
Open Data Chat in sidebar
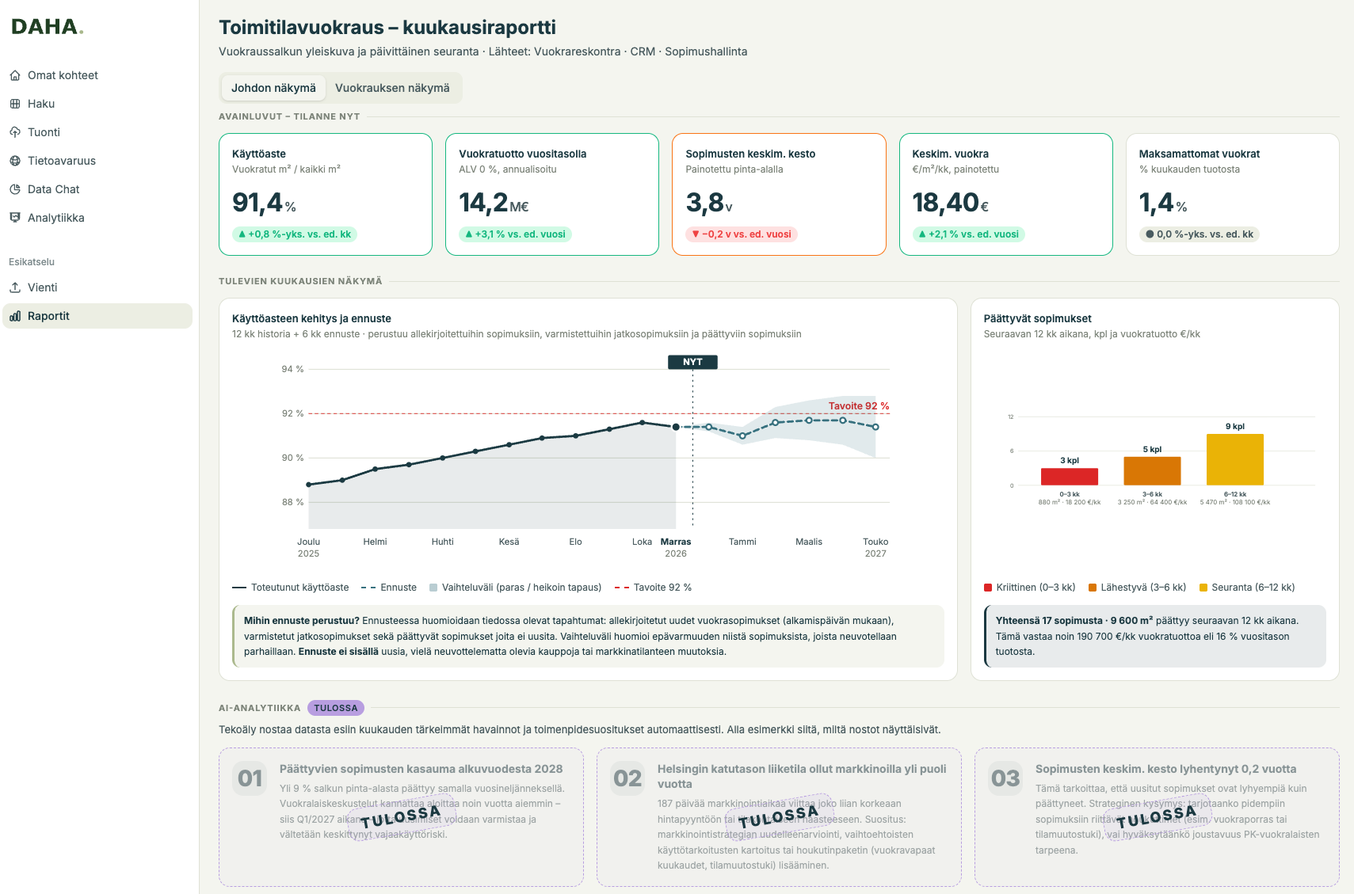tap(97, 189)
